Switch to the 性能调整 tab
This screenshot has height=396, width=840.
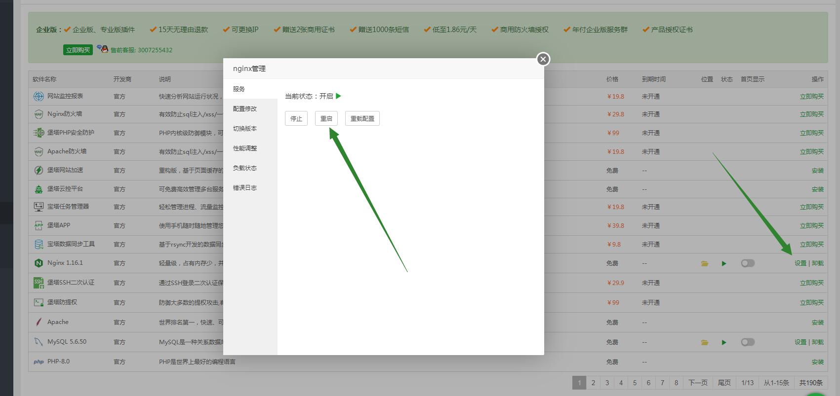tap(245, 148)
